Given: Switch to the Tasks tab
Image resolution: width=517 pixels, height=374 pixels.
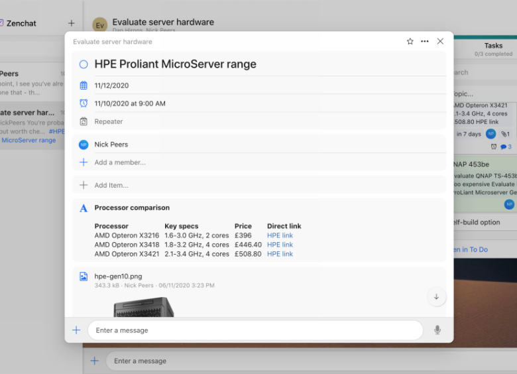Looking at the screenshot, I should pyautogui.click(x=493, y=46).
